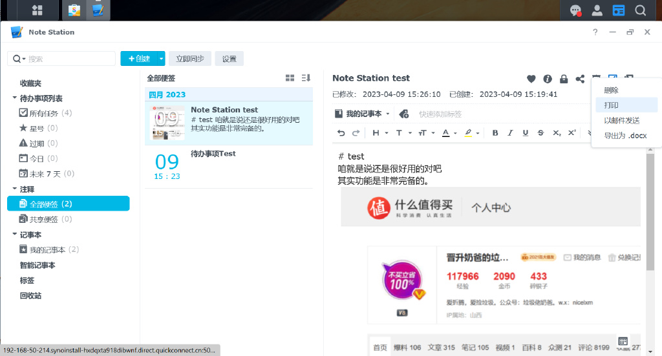Open the font color dropdown arrow
The width and height of the screenshot is (662, 356).
tap(455, 133)
